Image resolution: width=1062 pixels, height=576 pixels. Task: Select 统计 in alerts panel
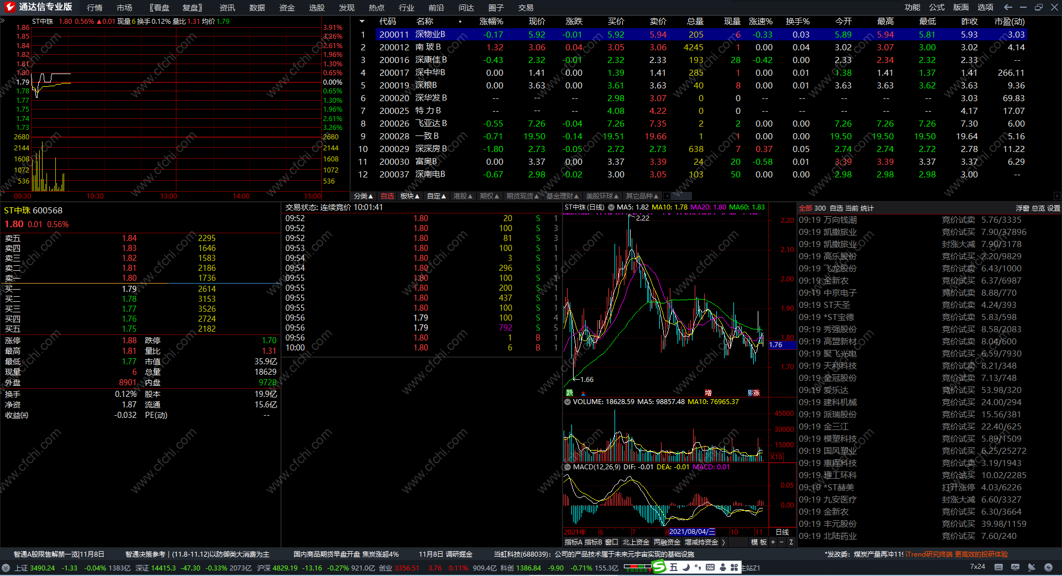[867, 208]
